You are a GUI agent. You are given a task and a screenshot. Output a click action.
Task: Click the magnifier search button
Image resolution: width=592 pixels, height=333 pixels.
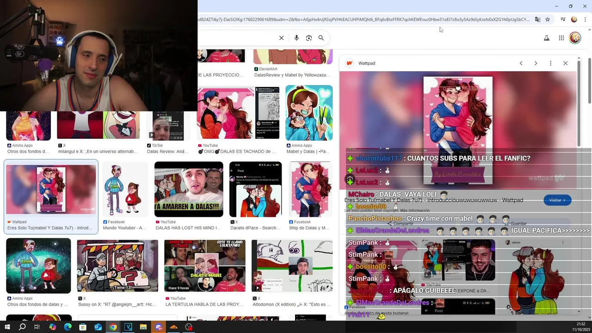pyautogui.click(x=321, y=38)
